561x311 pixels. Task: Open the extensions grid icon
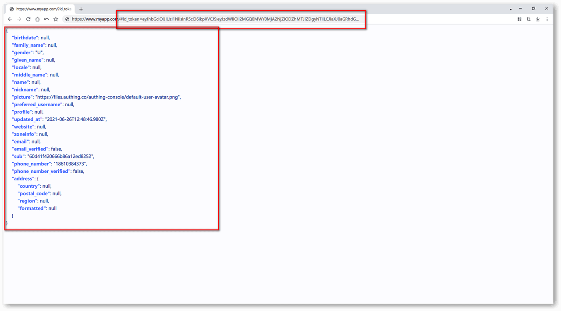(x=519, y=19)
